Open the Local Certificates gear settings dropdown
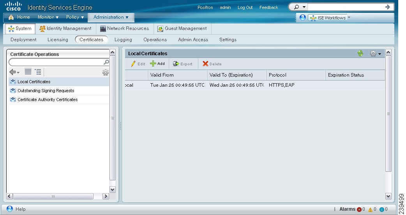Screen dimensions: 406x215 point(375,54)
